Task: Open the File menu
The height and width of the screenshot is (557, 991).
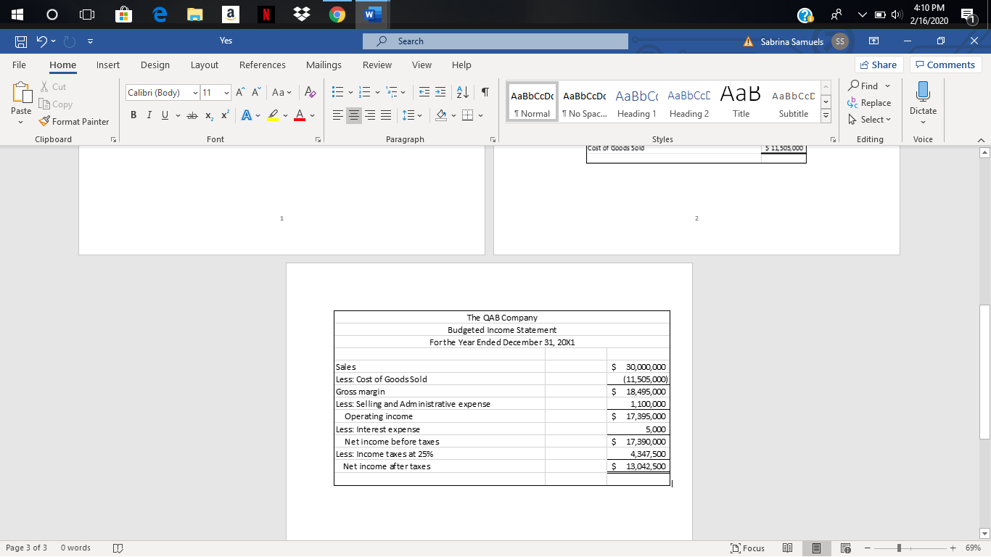Action: (20, 65)
